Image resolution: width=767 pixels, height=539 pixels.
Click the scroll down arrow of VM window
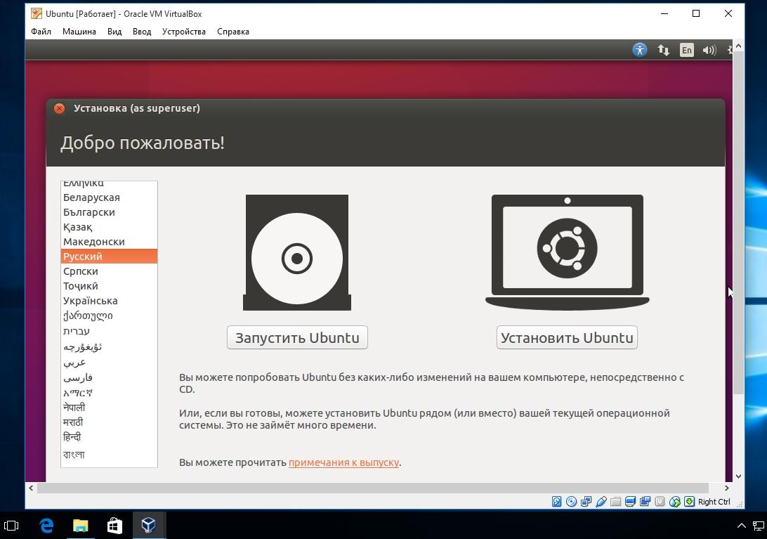click(739, 476)
